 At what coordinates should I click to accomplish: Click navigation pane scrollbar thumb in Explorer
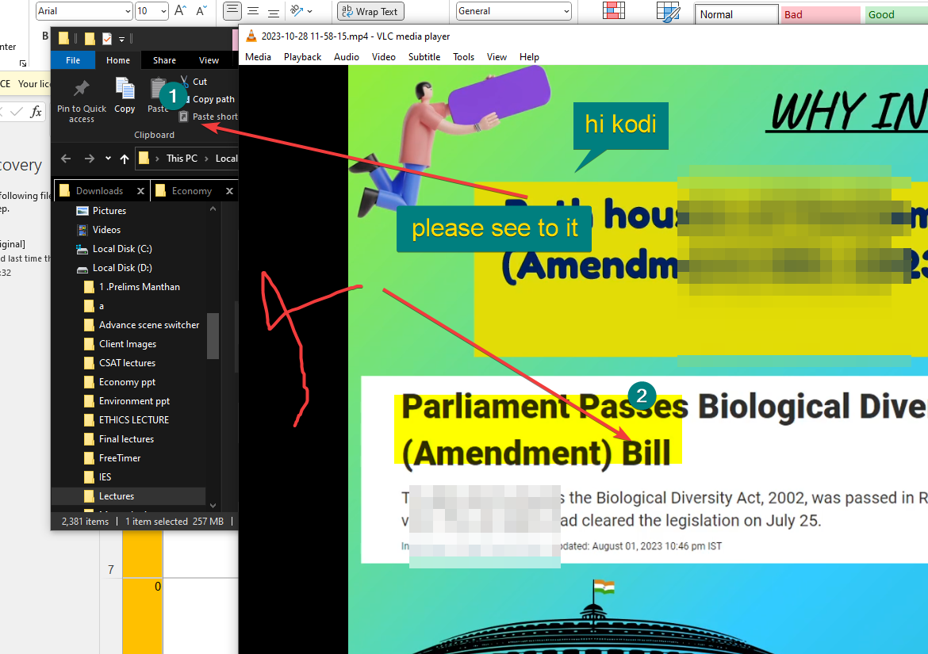tap(213, 336)
